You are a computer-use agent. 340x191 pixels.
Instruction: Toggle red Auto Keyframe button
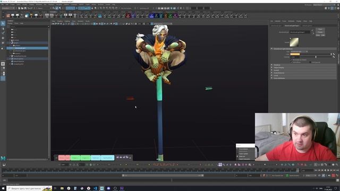click(x=333, y=176)
